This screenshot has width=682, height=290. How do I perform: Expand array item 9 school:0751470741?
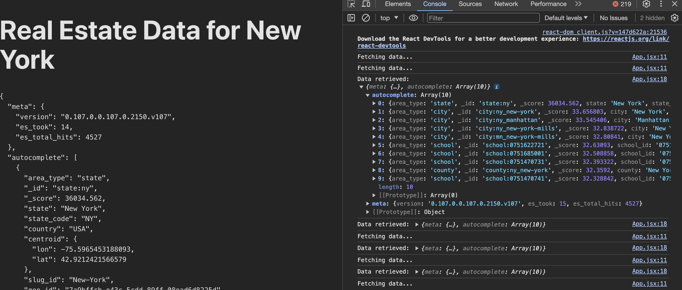pyautogui.click(x=374, y=179)
